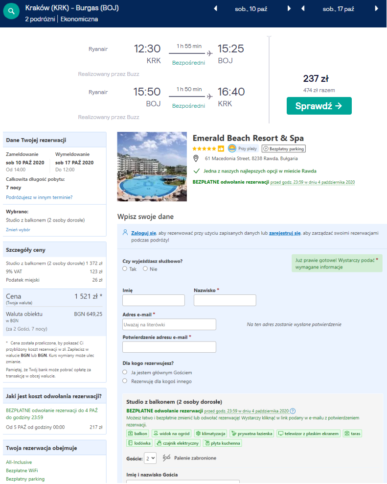Choose 'Ja jestem głównym Gościem' option

[125, 372]
